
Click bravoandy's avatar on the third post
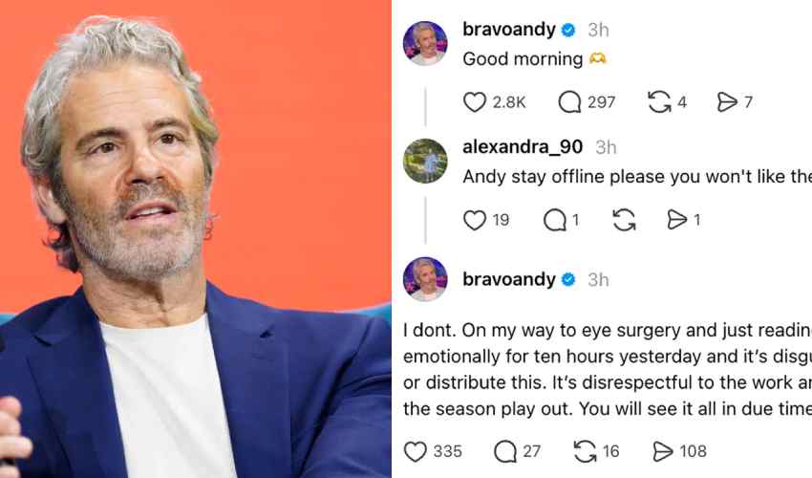tap(425, 279)
